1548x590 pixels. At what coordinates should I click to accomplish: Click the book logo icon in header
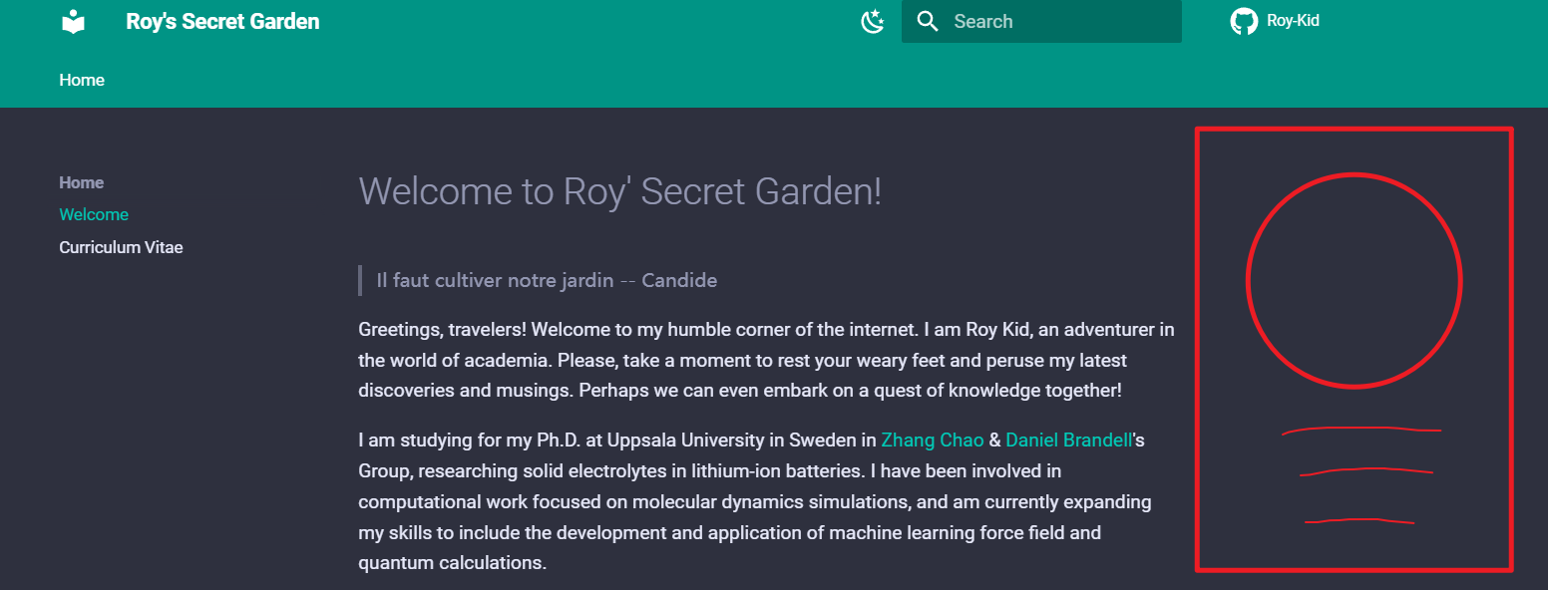point(73,21)
